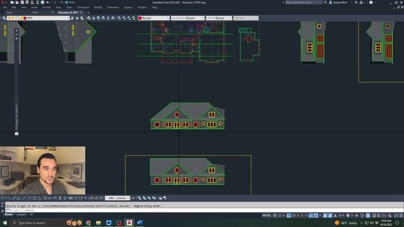Open the Layer Properties Manager icon

4,18
